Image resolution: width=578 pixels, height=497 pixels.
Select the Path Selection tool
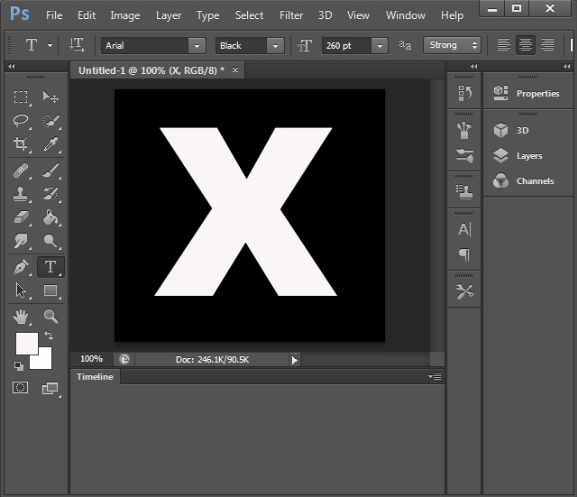(x=21, y=290)
